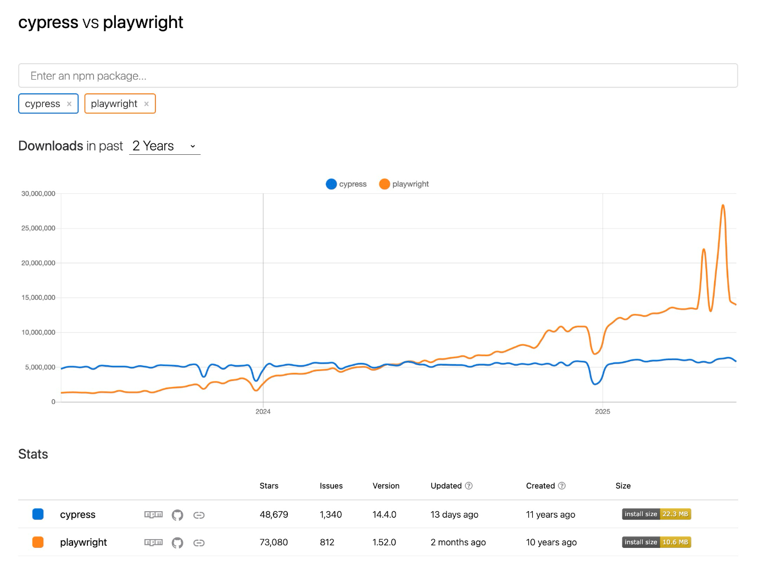The image size is (769, 571).
Task: Select the playwright version 1.52.0
Action: (384, 542)
